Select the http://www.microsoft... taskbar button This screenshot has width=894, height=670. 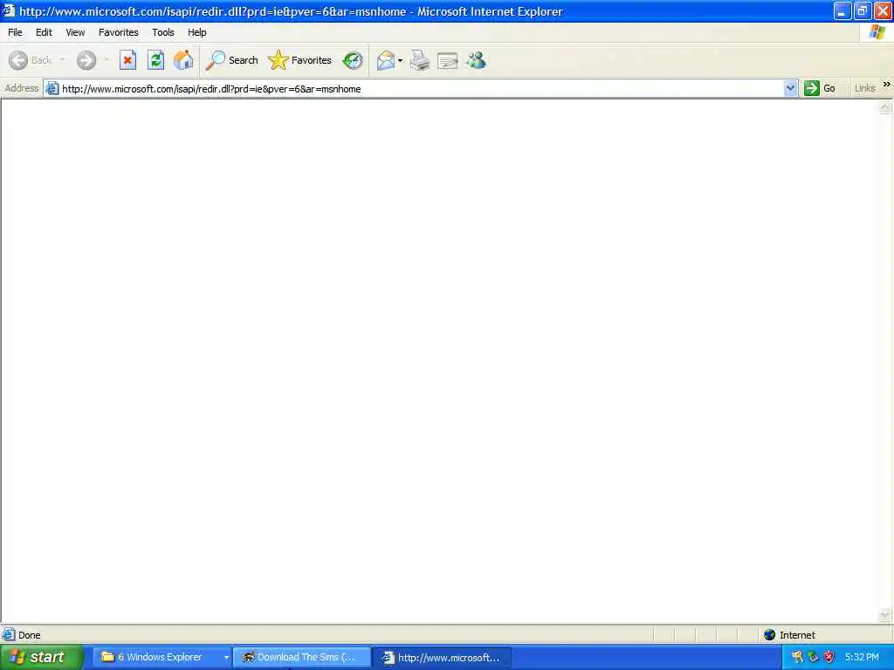click(443, 658)
